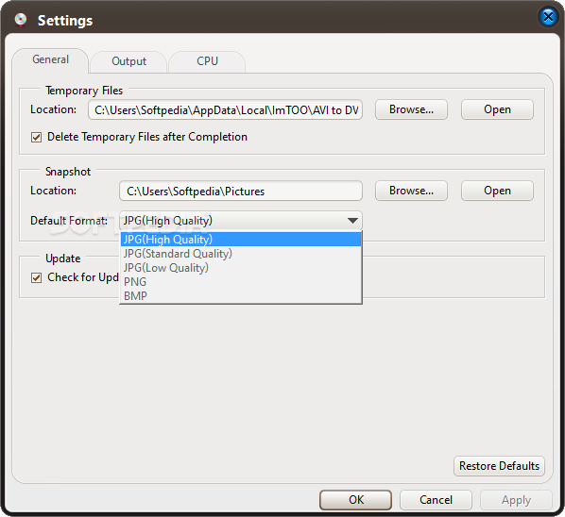Screen dimensions: 565x517
Task: Click the Temporary Files location field
Action: (x=225, y=109)
